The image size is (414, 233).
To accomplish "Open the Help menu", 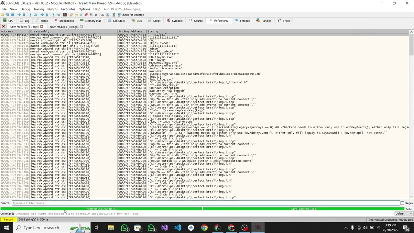I will [x=97, y=9].
